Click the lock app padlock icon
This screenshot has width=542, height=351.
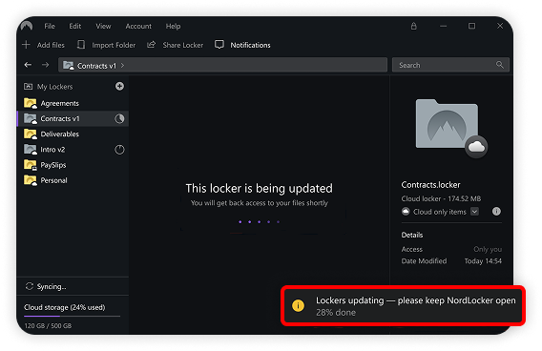click(x=413, y=27)
